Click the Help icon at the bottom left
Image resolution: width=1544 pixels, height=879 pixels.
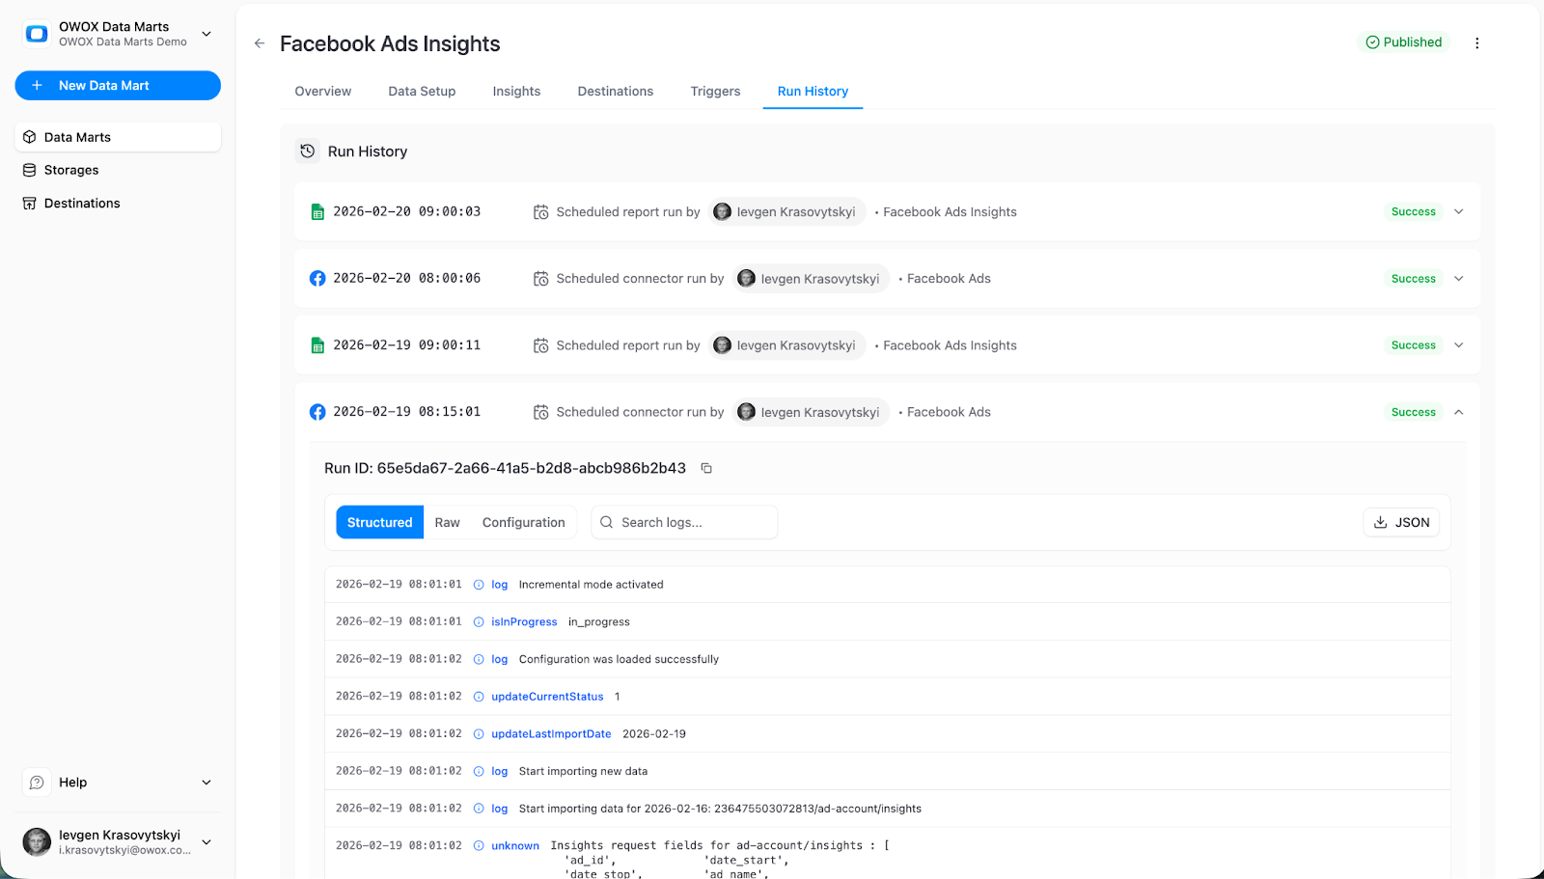click(36, 782)
